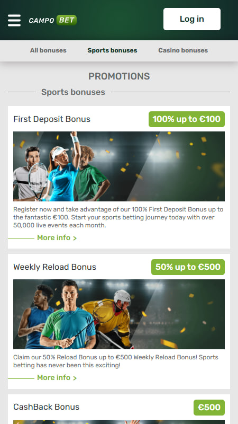Click the Log in button
This screenshot has width=238, height=424.
pyautogui.click(x=192, y=19)
